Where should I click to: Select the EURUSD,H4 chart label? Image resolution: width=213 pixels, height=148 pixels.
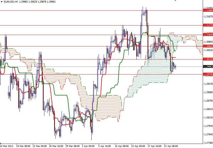11,2
